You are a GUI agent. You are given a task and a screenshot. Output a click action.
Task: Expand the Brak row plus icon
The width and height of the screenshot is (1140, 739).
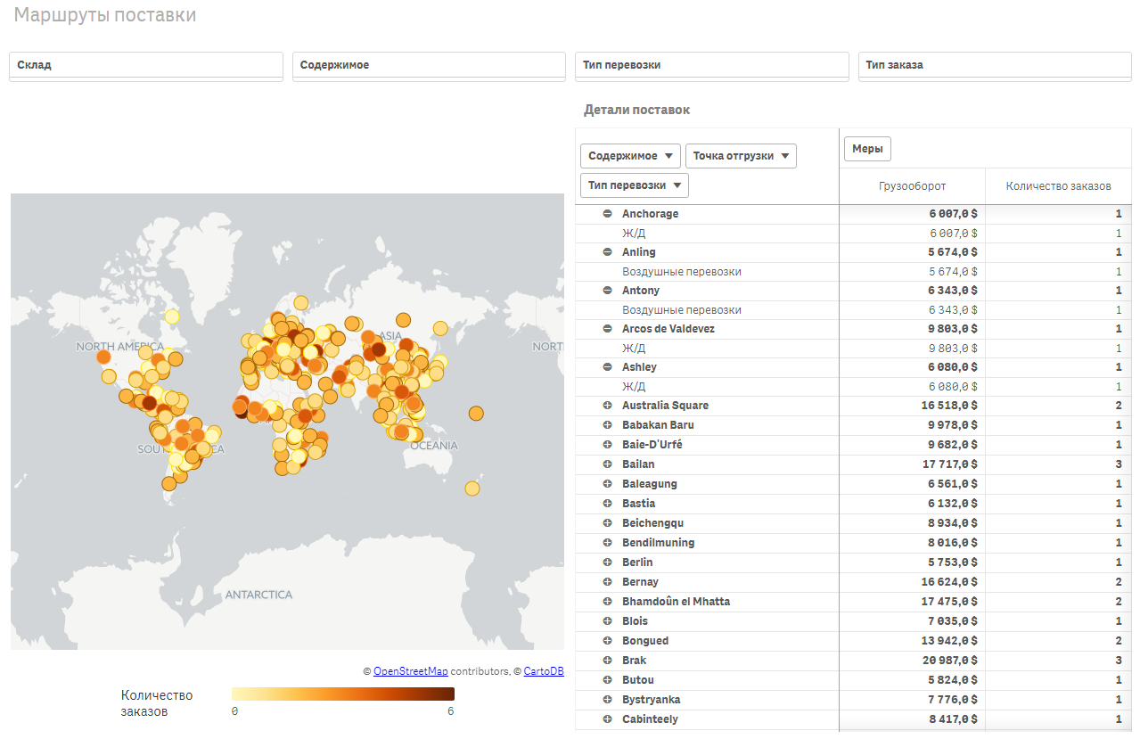[x=608, y=661]
